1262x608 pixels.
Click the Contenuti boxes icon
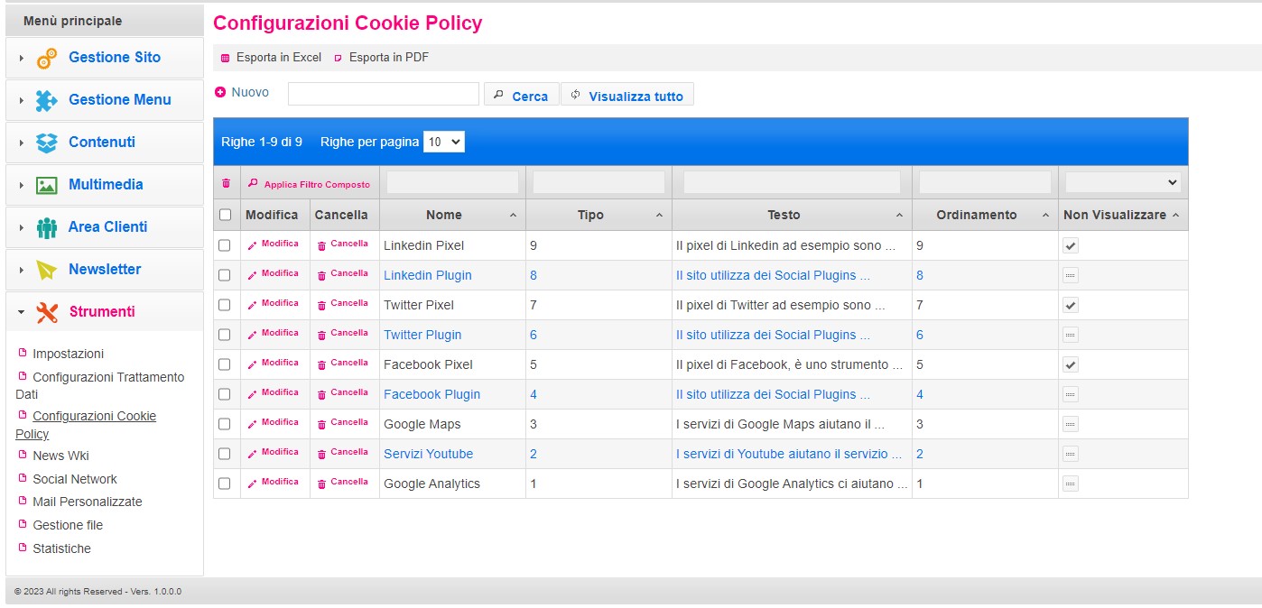pyautogui.click(x=47, y=143)
